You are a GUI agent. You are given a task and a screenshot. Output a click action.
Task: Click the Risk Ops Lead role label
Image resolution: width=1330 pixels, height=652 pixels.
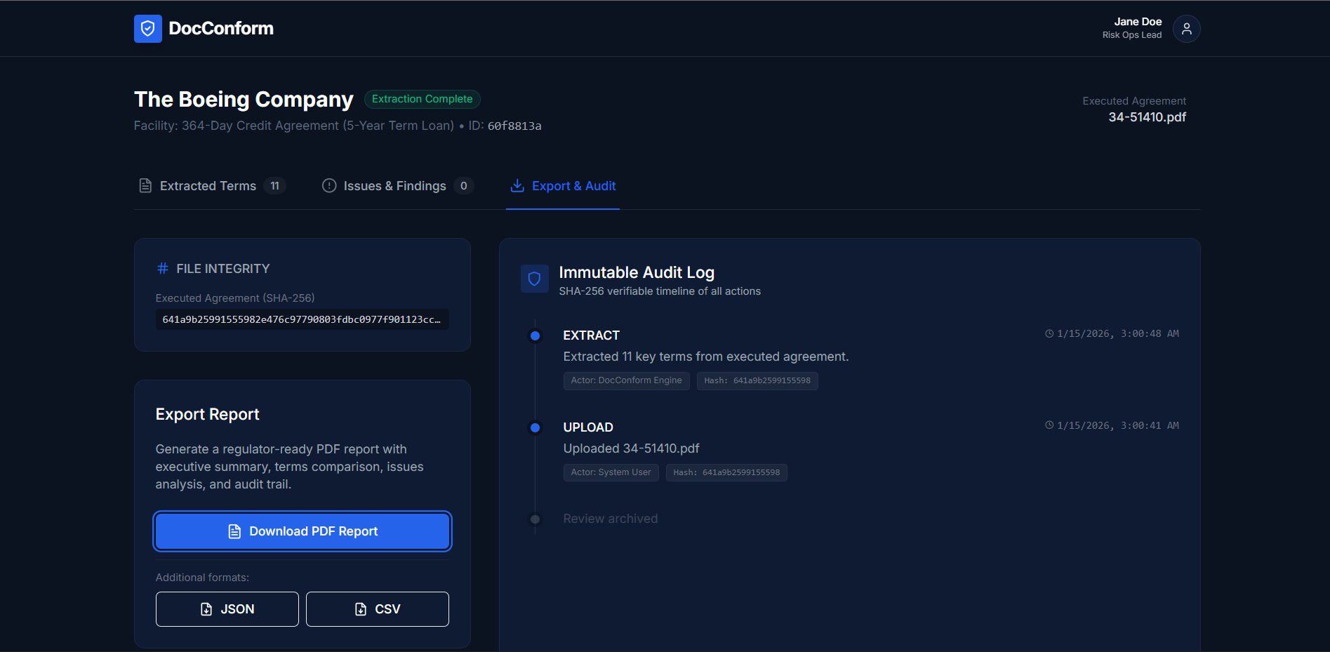[1132, 35]
